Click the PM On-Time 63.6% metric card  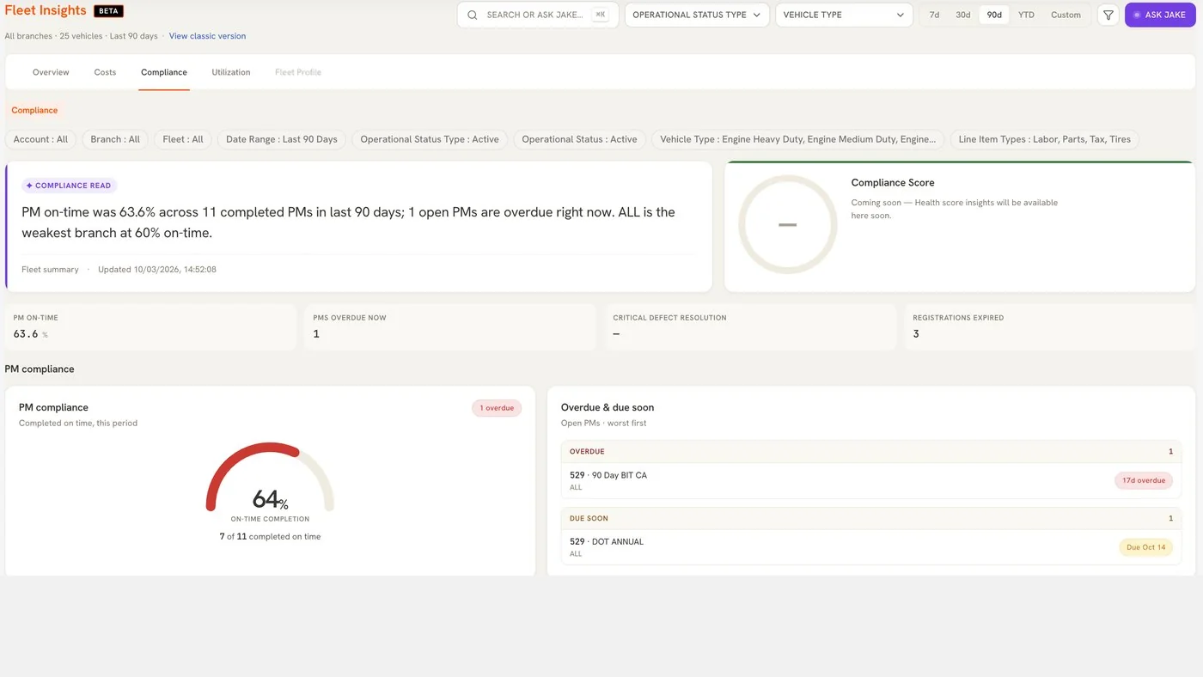[150, 326]
